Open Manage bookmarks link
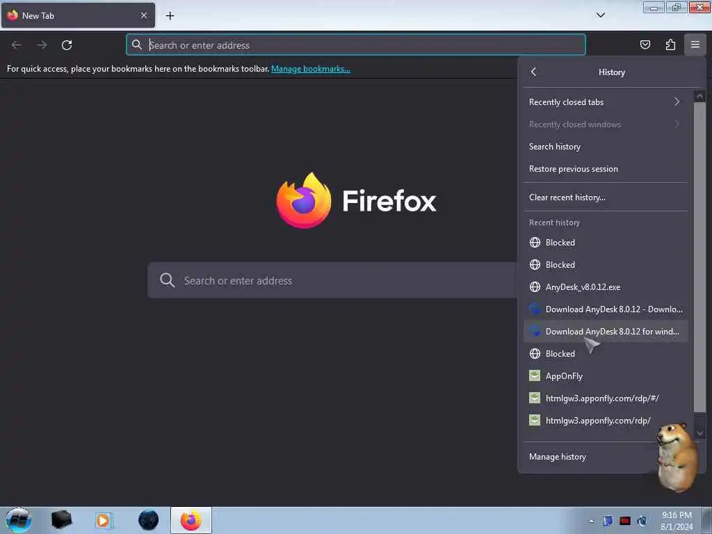 311,69
